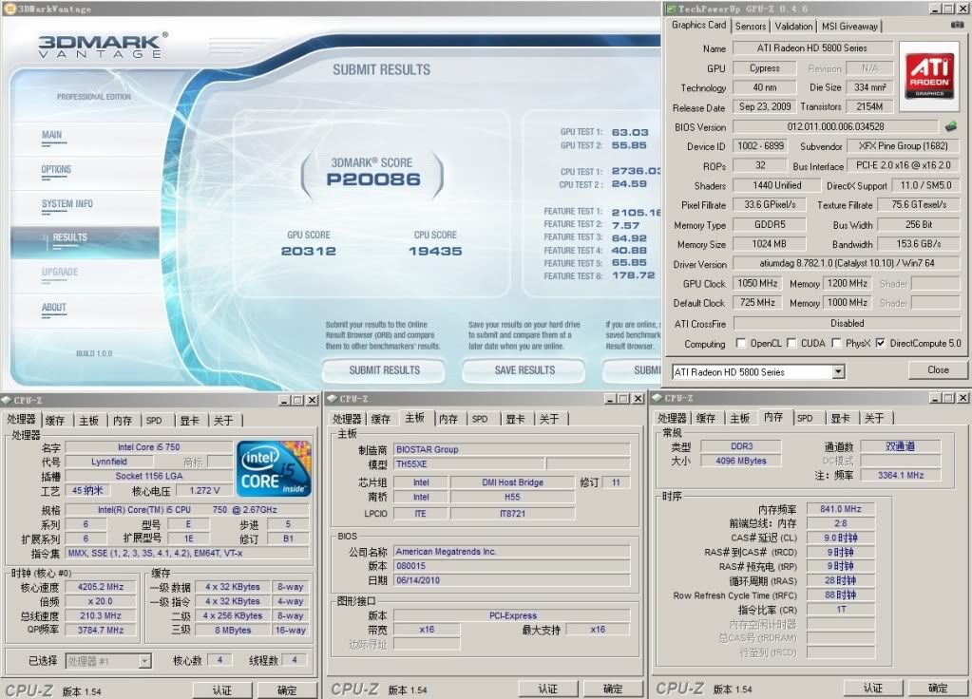Open the ATI Radeon HD 5800 Series card dropdown
Screen dimensions: 972x699
pos(838,371)
